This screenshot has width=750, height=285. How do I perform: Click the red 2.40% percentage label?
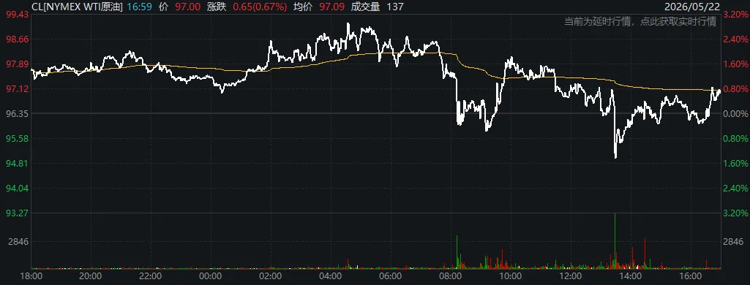pos(736,39)
